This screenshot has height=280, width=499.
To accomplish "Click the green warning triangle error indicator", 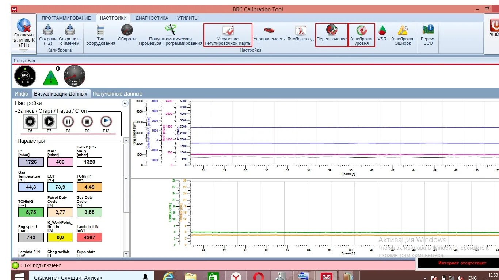I will pos(51,78).
